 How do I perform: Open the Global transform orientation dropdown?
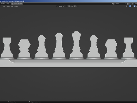(x=60, y=6)
